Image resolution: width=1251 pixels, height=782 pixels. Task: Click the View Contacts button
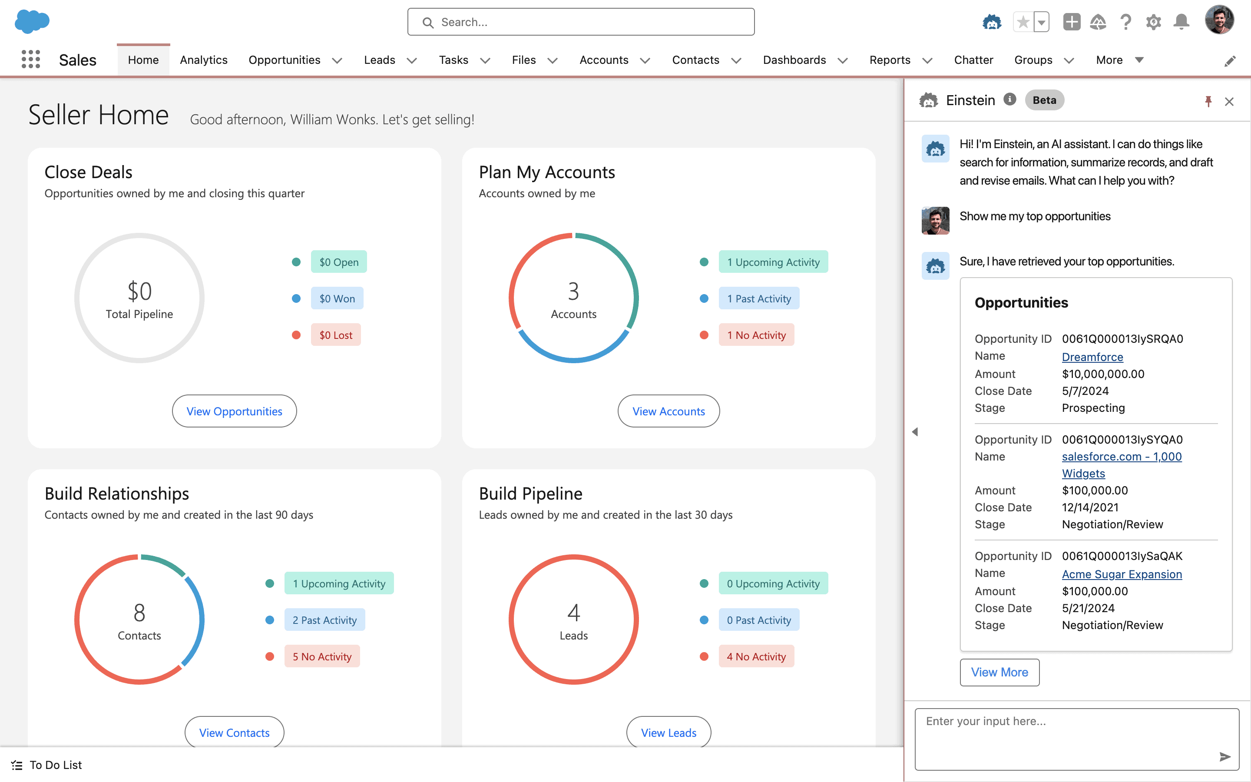(234, 732)
